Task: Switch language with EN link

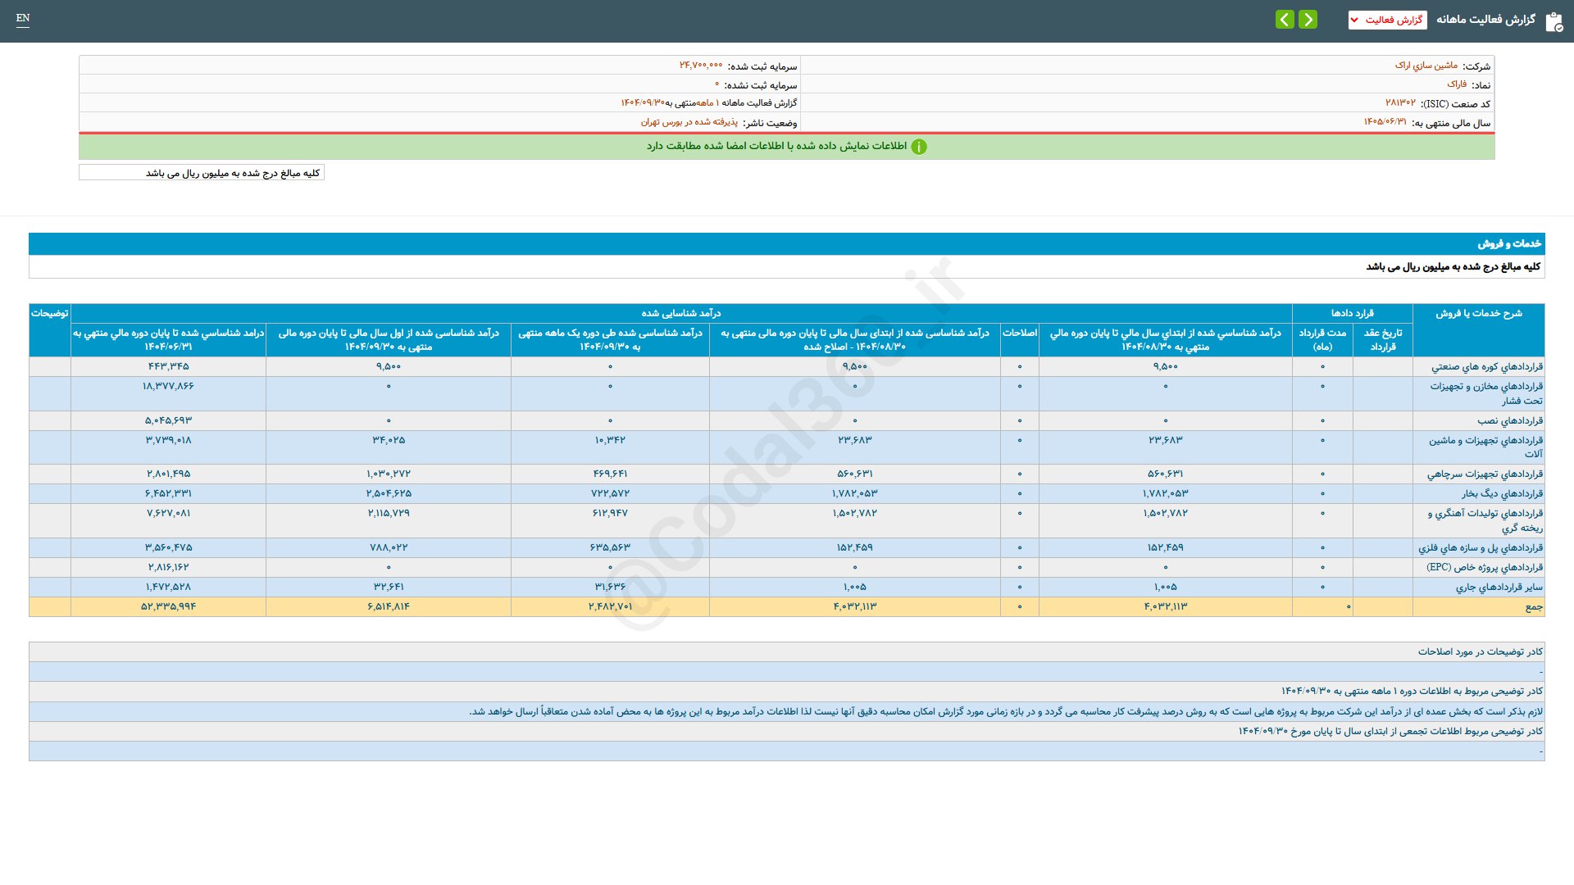Action: click(x=23, y=18)
